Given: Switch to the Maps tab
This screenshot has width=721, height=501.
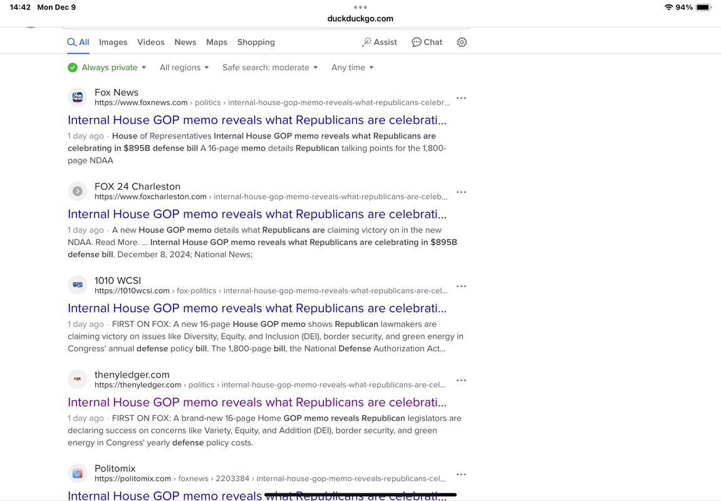Looking at the screenshot, I should click(x=217, y=43).
